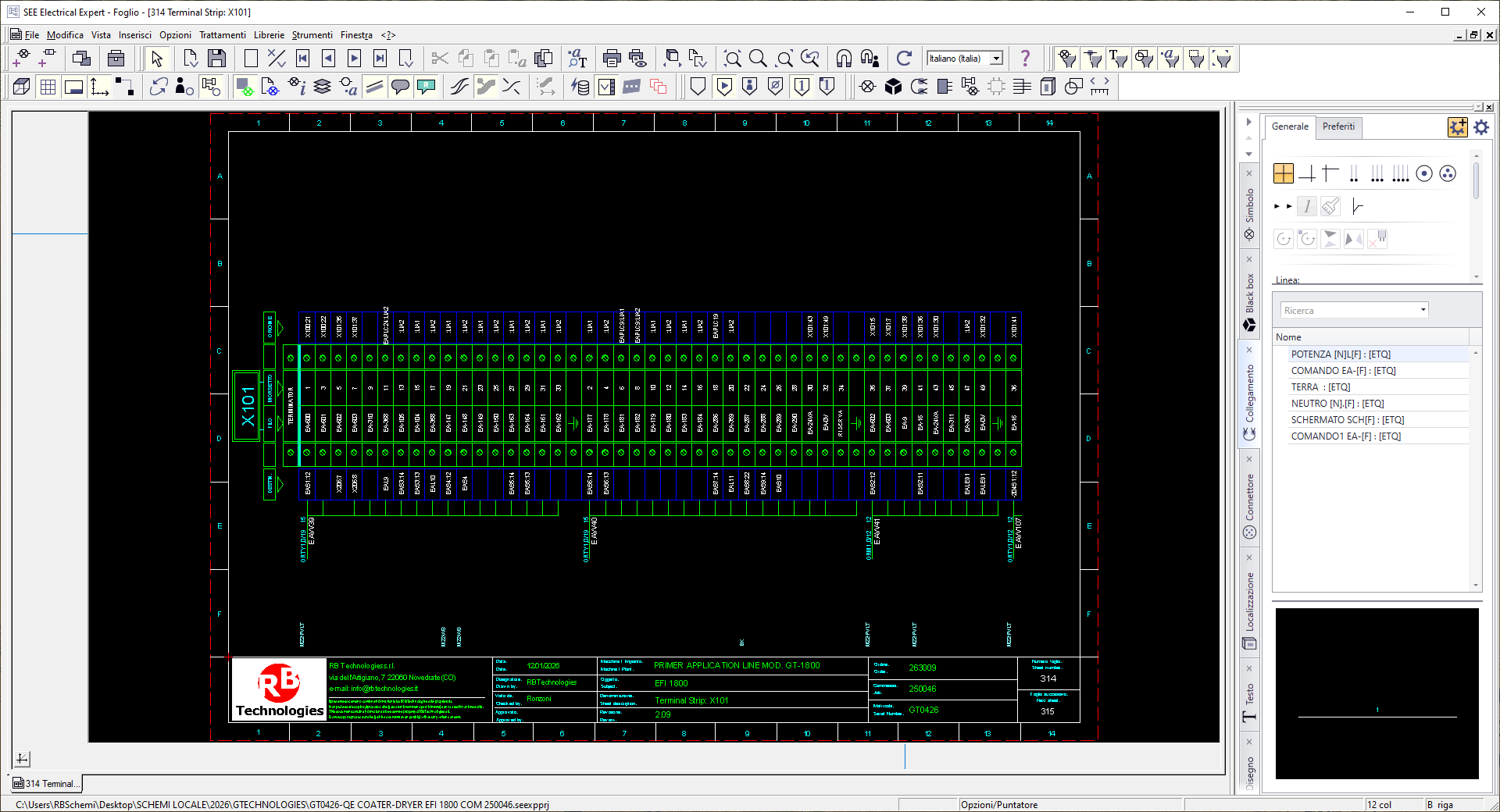Click the find and replace text icon
Viewport: 1500px width, 812px height.
click(x=577, y=59)
